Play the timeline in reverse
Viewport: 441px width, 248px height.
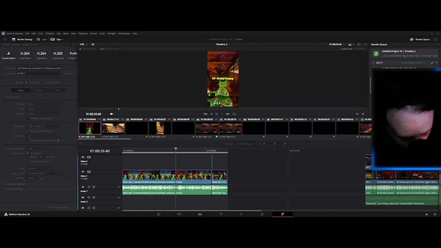pyautogui.click(x=211, y=114)
